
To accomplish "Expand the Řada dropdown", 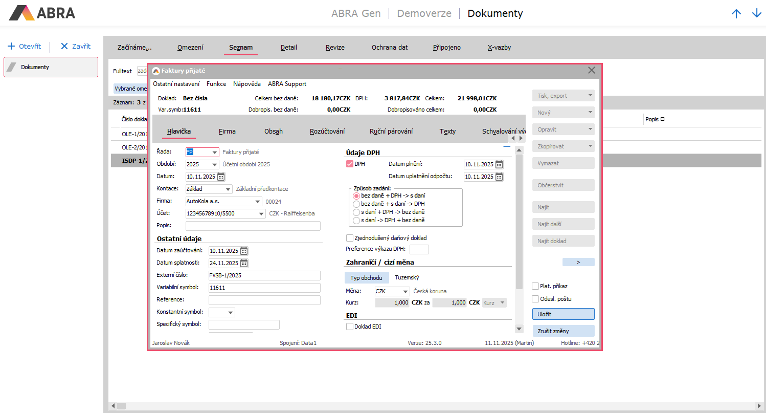I will point(215,153).
